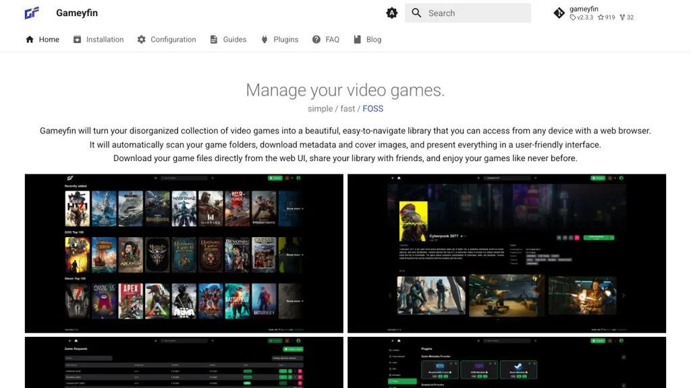Open the game library screenshot thumbnail
The width and height of the screenshot is (691, 388).
pos(184,253)
